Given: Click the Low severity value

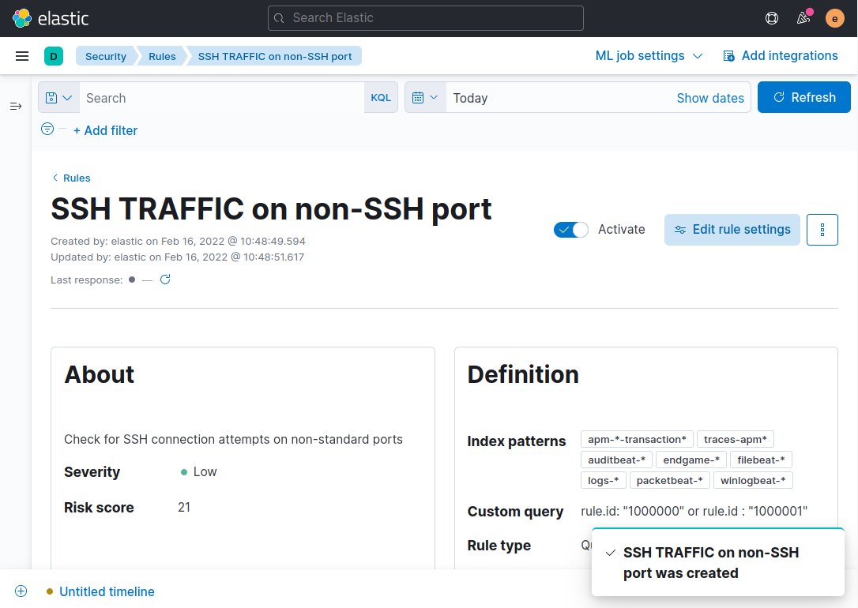Looking at the screenshot, I should point(205,472).
